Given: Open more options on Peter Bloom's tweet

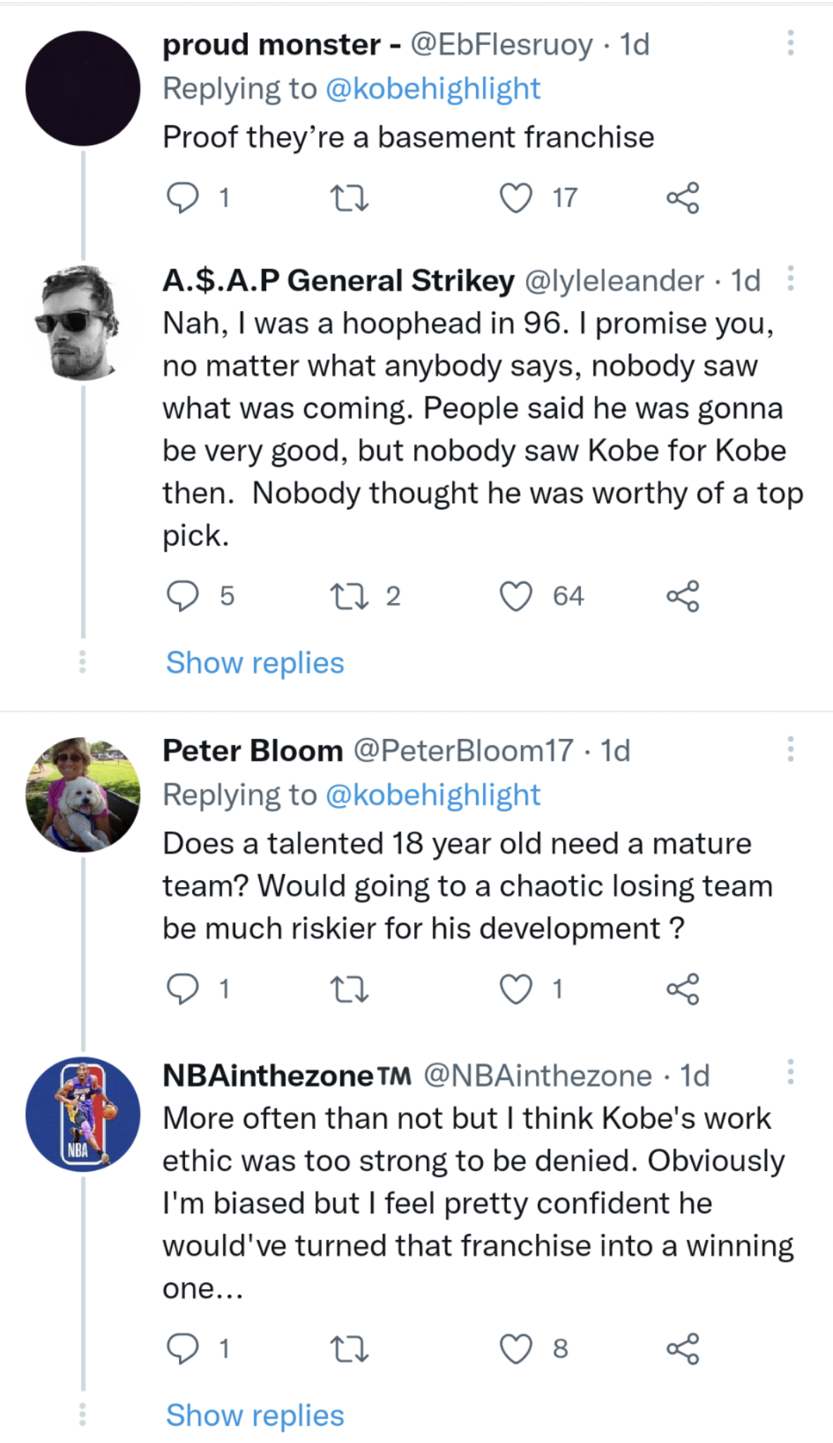Looking at the screenshot, I should (x=791, y=749).
